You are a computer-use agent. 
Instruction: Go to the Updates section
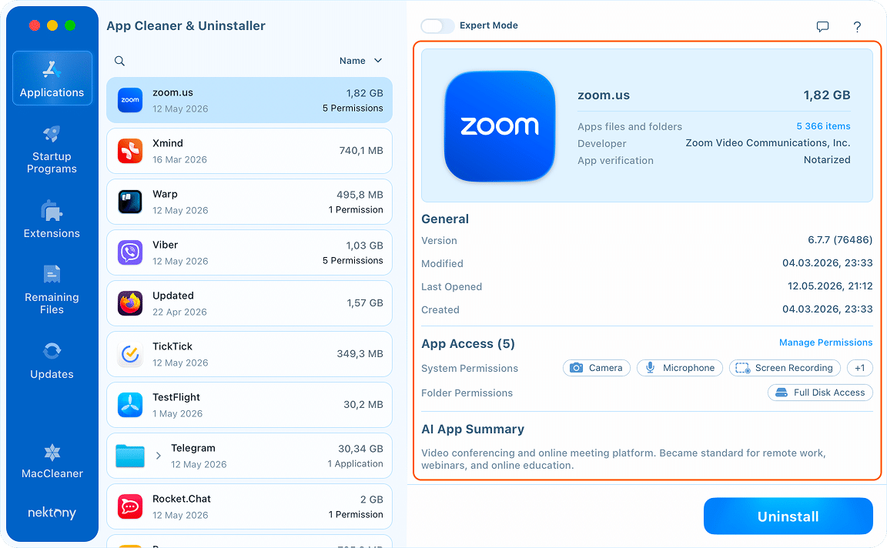(x=52, y=360)
